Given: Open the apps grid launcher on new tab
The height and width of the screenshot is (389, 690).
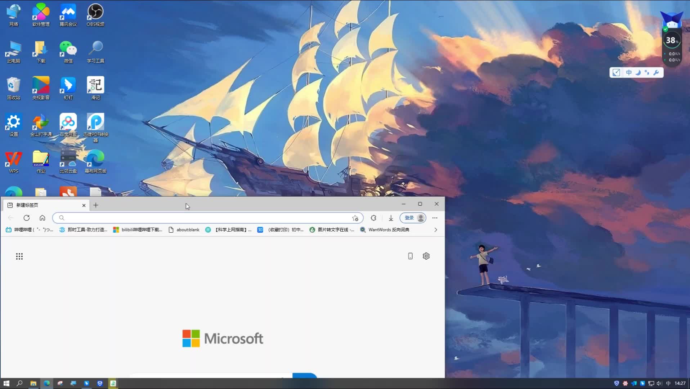Looking at the screenshot, I should pos(19,256).
